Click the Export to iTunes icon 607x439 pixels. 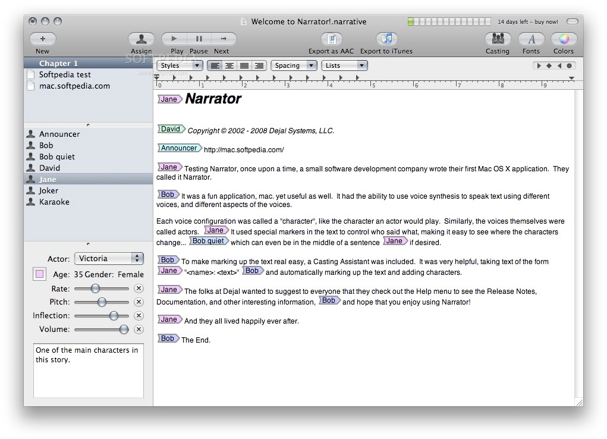pyautogui.click(x=386, y=39)
